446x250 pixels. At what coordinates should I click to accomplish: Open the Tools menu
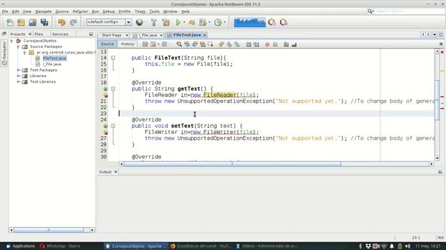tap(154, 11)
